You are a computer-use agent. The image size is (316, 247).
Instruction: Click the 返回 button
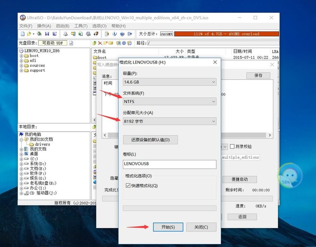coord(242,217)
